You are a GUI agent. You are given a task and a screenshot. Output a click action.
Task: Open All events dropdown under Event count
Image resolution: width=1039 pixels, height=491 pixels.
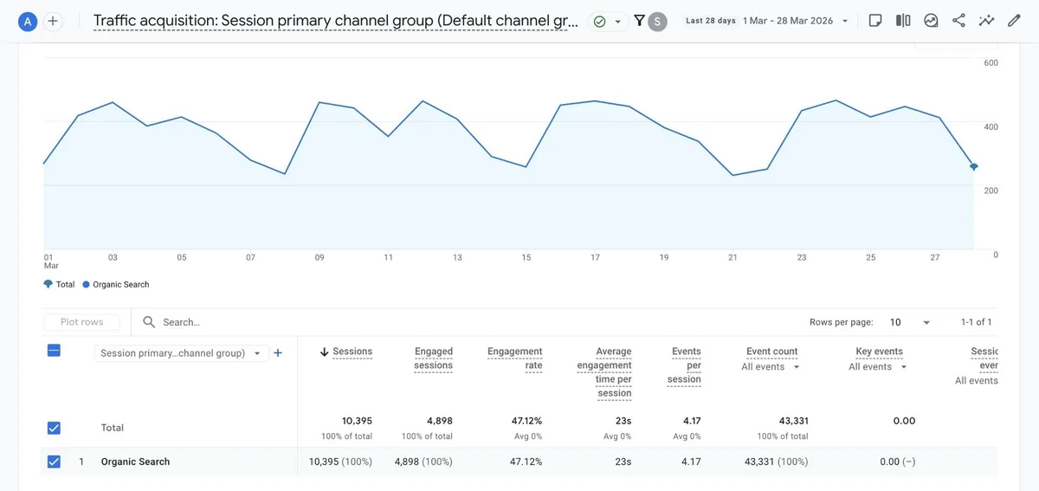771,367
